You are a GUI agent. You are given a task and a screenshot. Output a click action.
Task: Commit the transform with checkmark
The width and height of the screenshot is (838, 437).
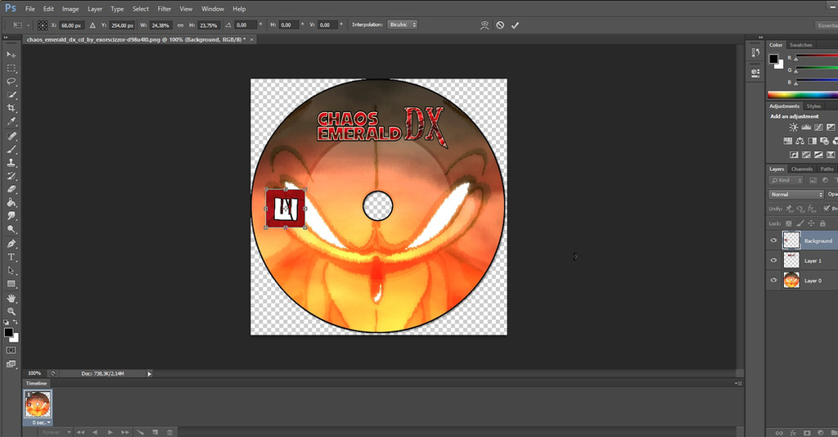tap(516, 25)
